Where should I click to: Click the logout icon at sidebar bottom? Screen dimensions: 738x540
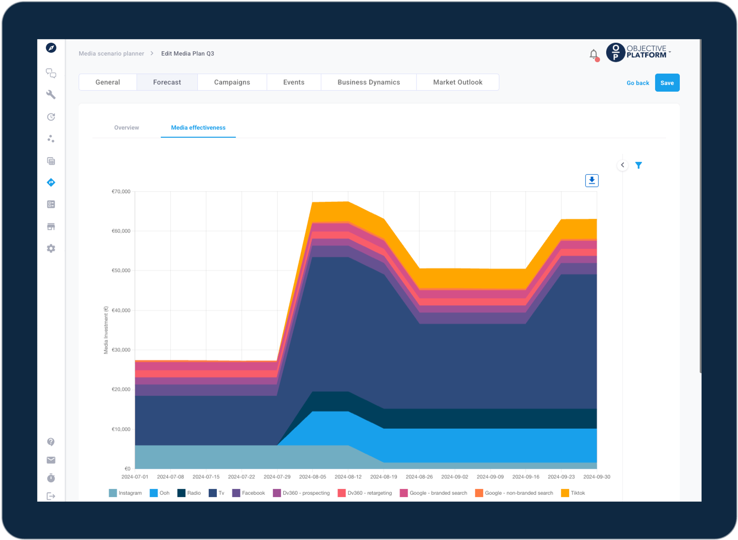pyautogui.click(x=51, y=496)
